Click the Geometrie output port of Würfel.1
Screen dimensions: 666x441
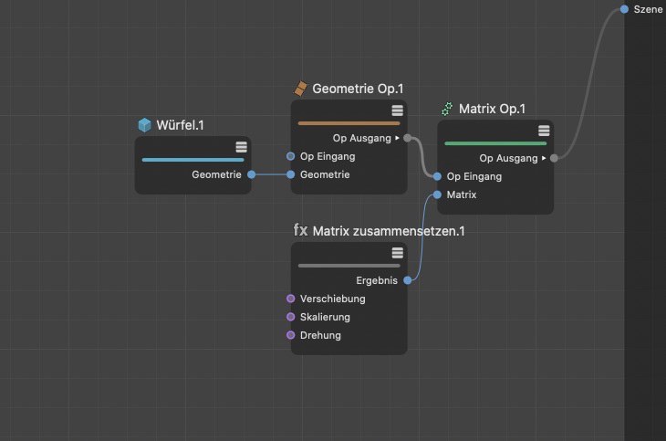click(251, 174)
